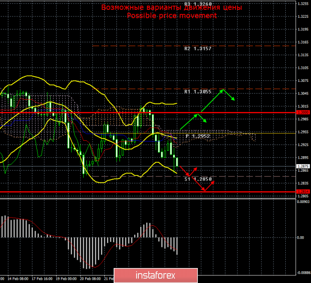
Task: Click the 1.2805 price axis value
Action: pyautogui.click(x=303, y=196)
